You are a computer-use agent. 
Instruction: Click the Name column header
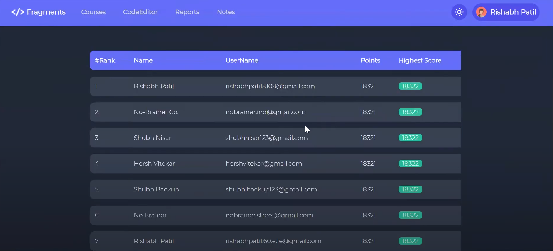[143, 60]
